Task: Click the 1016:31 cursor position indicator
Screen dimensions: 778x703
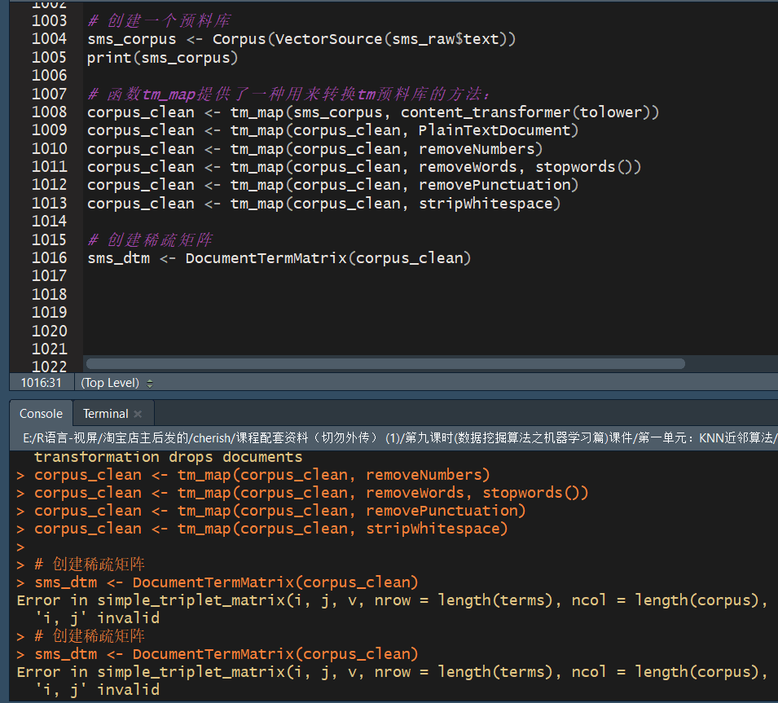Action: coord(41,383)
